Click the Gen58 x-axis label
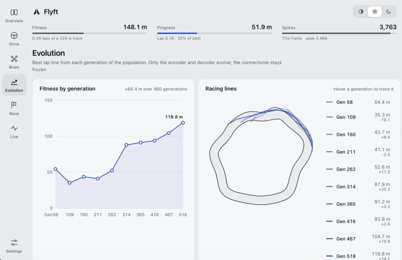The image size is (402, 260). tap(51, 215)
